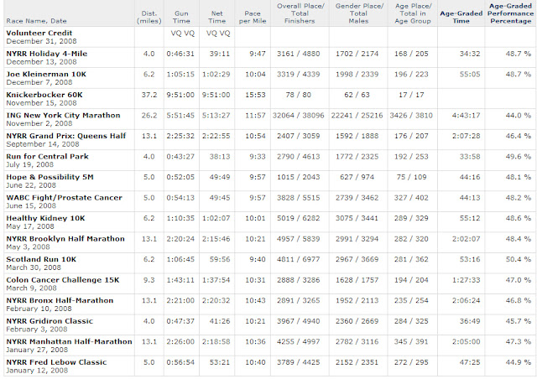Open Hope & Possibility 5M race

pos(50,177)
